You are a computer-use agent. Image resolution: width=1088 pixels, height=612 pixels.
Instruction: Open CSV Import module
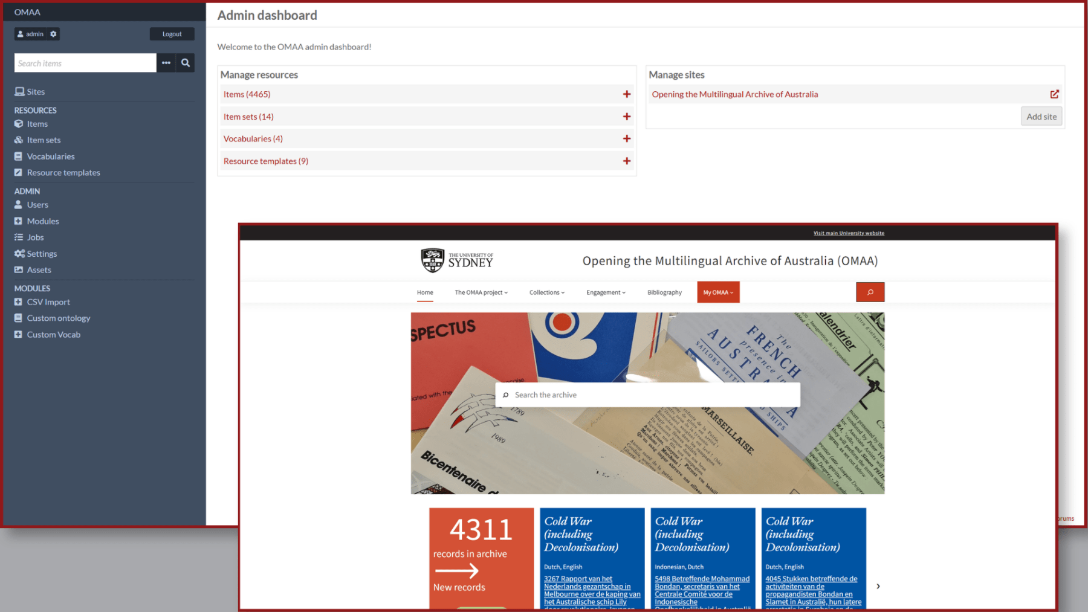pyautogui.click(x=48, y=302)
